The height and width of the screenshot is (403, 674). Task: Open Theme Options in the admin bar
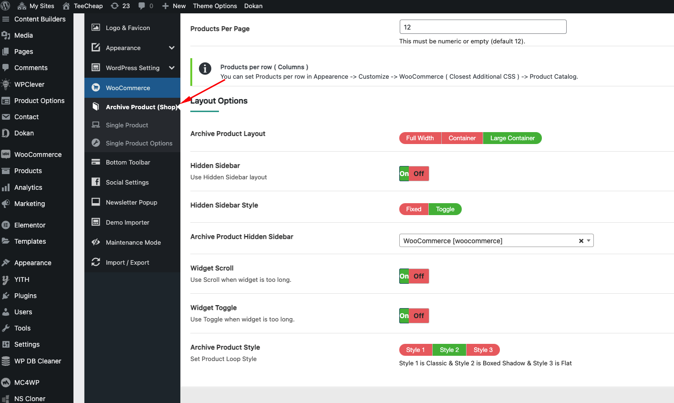tap(215, 6)
